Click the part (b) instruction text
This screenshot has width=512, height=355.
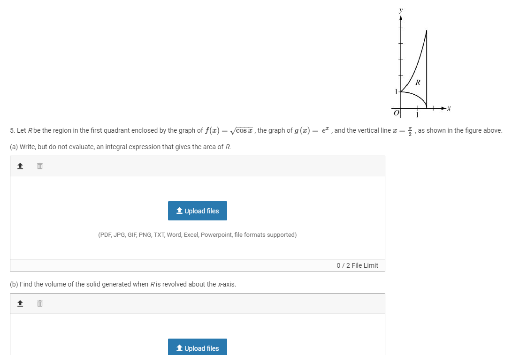[x=122, y=284]
